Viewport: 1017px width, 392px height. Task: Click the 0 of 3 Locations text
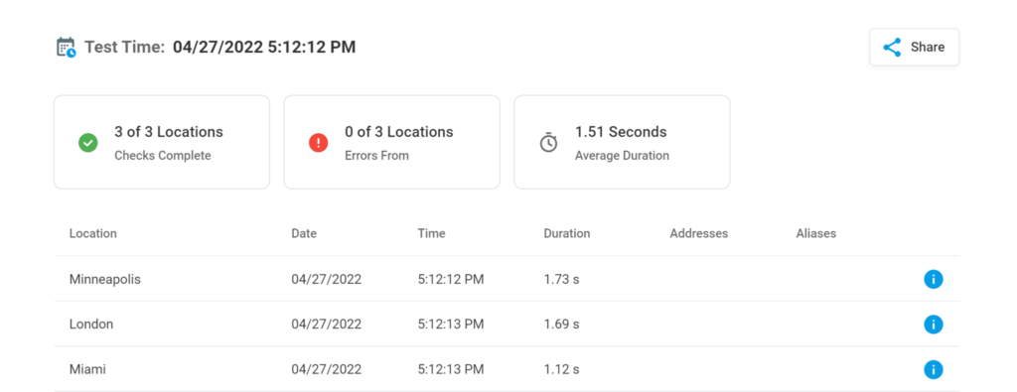tap(399, 132)
